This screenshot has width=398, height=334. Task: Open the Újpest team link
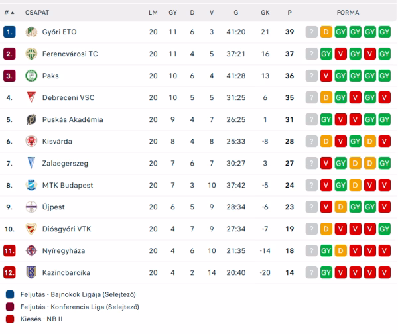click(54, 207)
